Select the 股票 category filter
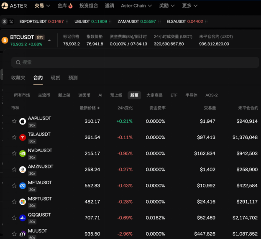 click(134, 95)
